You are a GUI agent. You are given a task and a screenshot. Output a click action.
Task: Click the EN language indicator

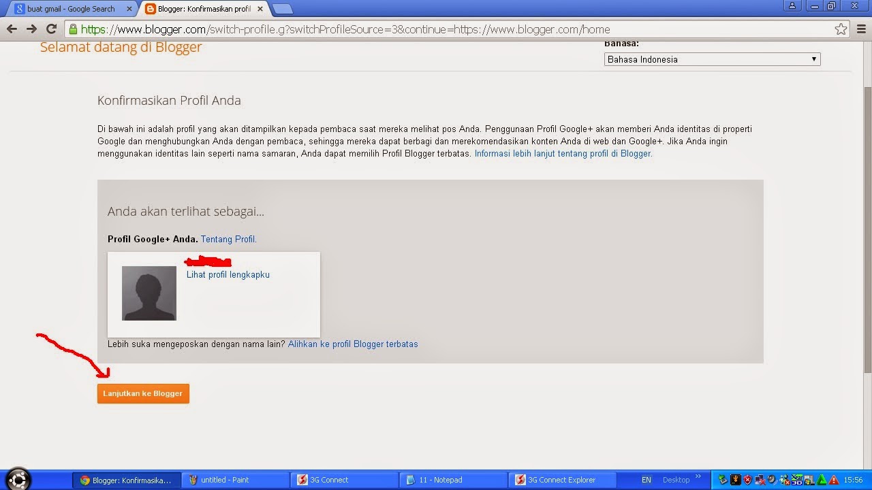point(647,480)
